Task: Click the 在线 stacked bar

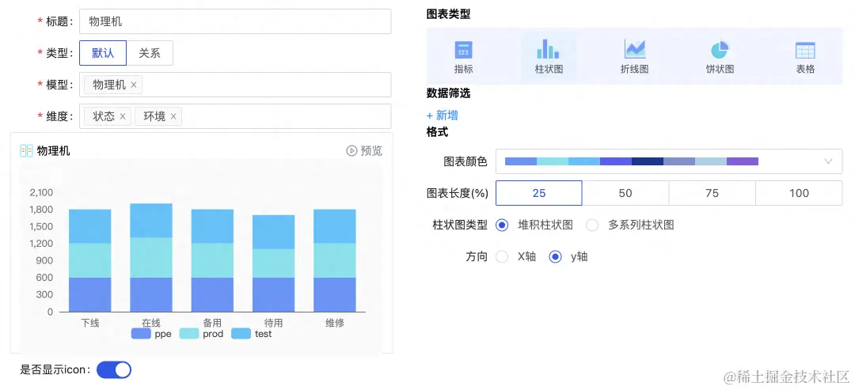Action: coord(151,258)
